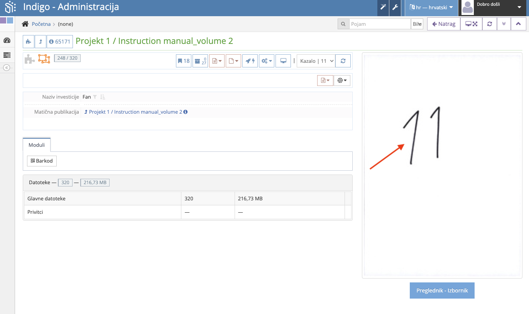Click info icon after Matična publikacija link

186,112
